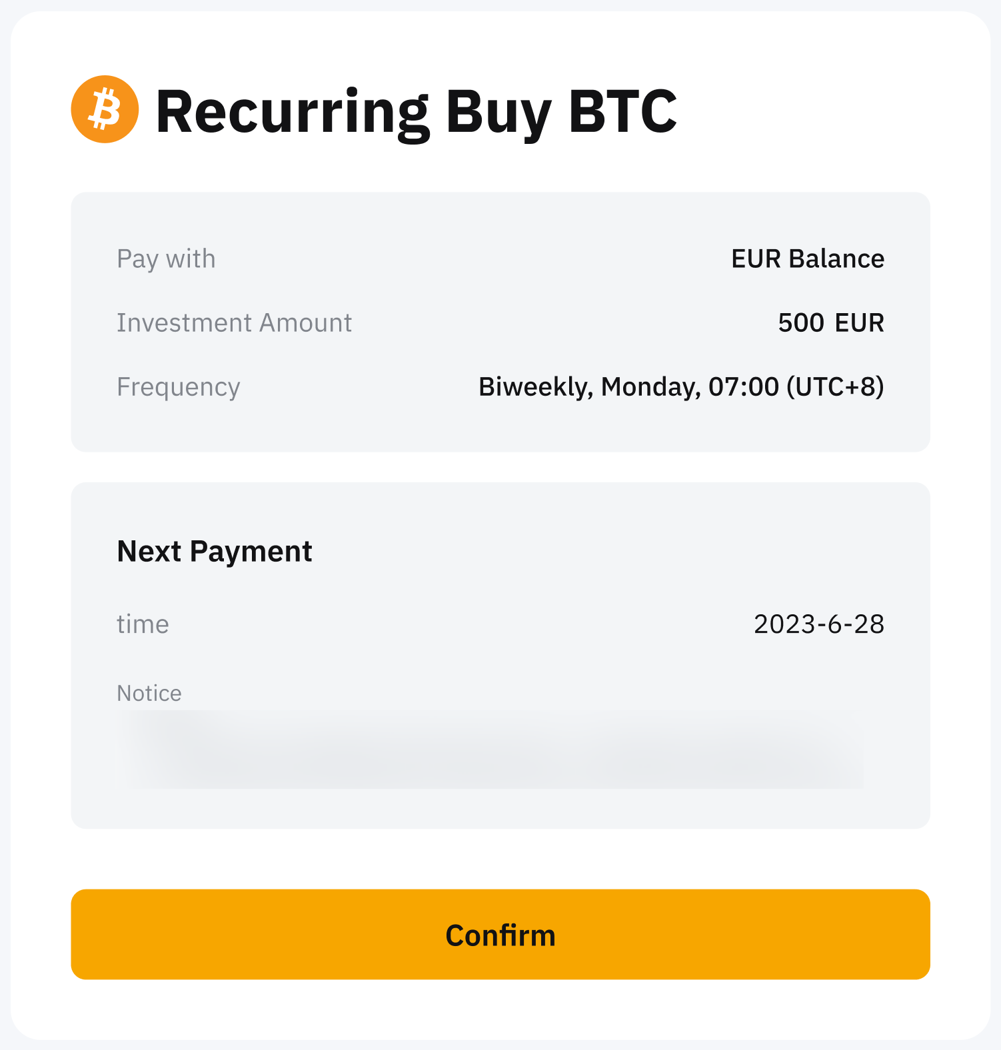Click the orange Bitcoin logo icon
The height and width of the screenshot is (1050, 1001).
105,109
